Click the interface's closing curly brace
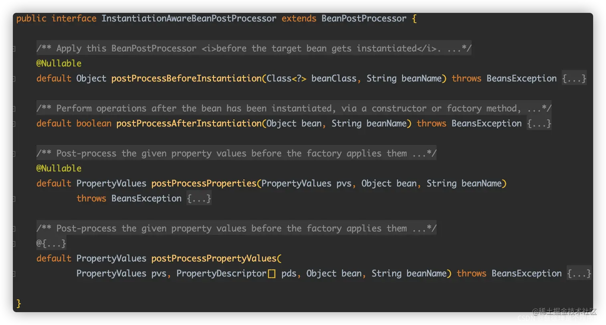The image size is (606, 325). (x=18, y=303)
